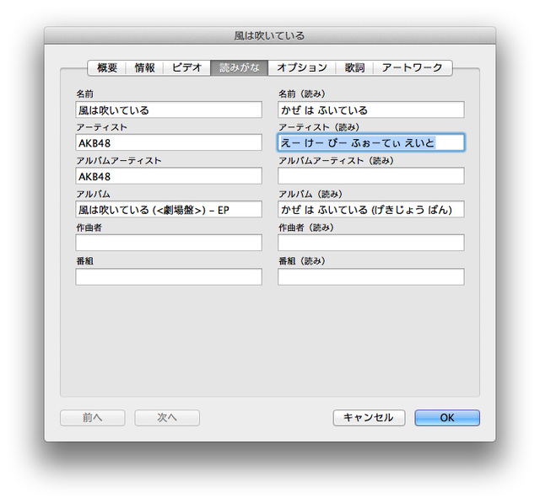Click the アルバムアーティスト field containing AKB48
Screen dimensions: 540x503
[x=169, y=176]
